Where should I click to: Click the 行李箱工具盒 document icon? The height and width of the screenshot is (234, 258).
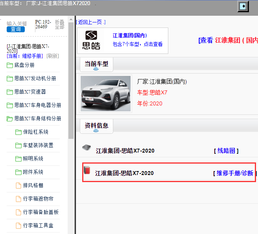point(18,225)
